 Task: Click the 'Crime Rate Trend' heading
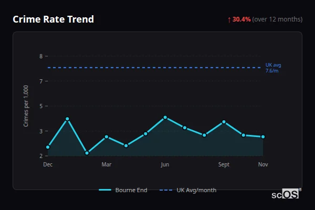[53, 19]
